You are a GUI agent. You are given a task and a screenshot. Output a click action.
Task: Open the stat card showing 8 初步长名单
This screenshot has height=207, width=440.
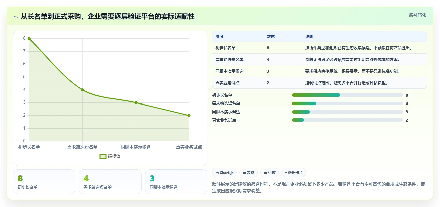click(44, 182)
